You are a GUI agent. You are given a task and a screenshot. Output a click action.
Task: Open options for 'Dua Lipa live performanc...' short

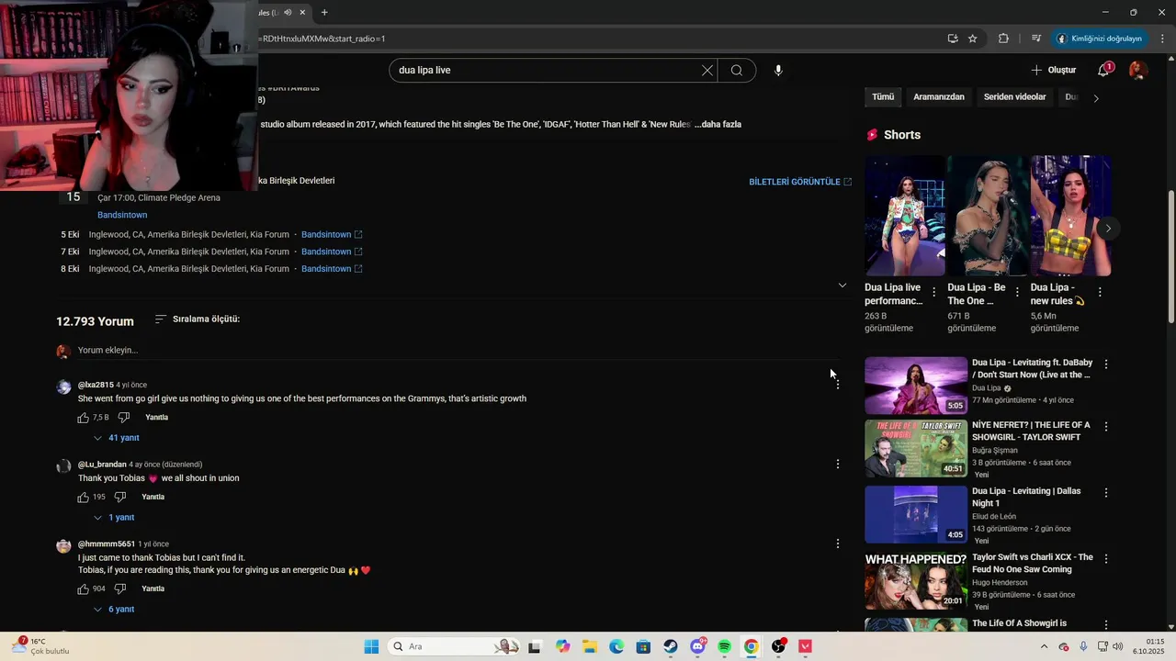(x=934, y=292)
